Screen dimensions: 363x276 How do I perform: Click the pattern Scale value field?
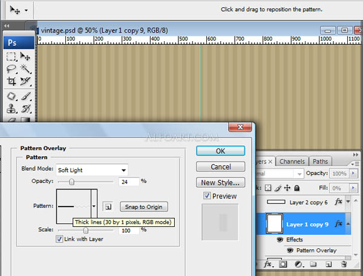[x=129, y=231]
